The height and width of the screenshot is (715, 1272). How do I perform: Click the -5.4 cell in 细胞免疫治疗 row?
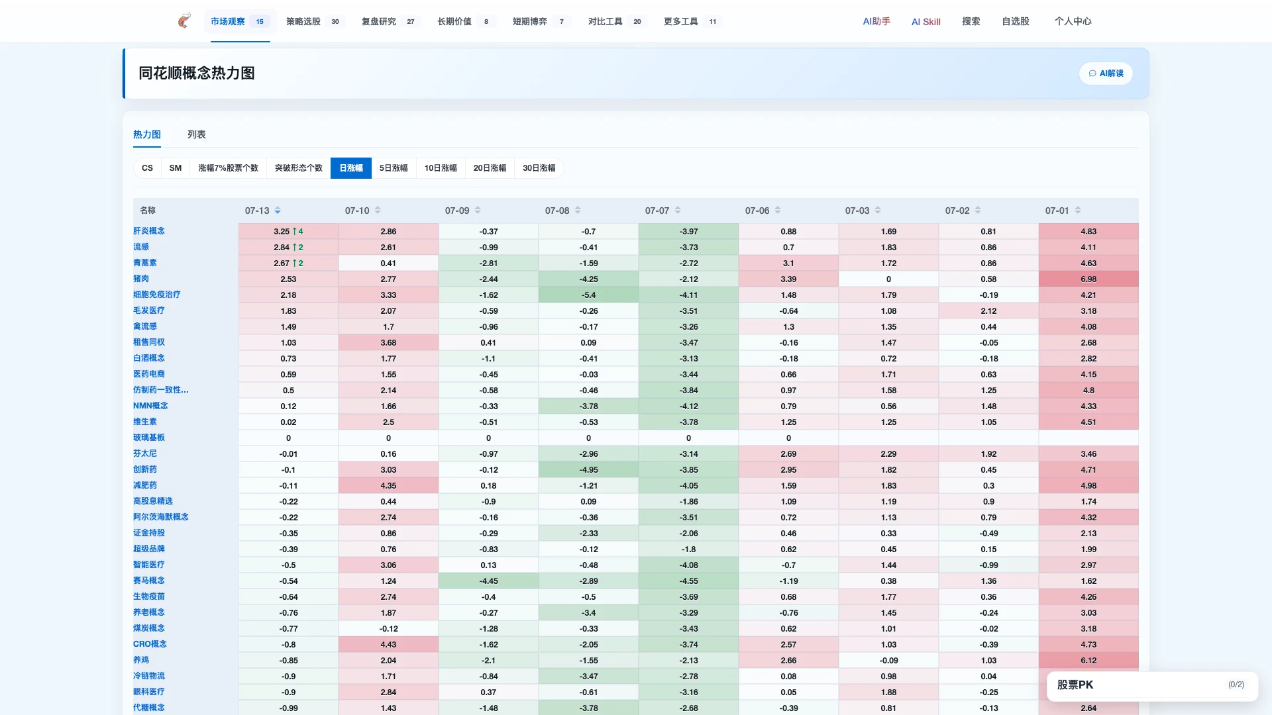click(588, 295)
